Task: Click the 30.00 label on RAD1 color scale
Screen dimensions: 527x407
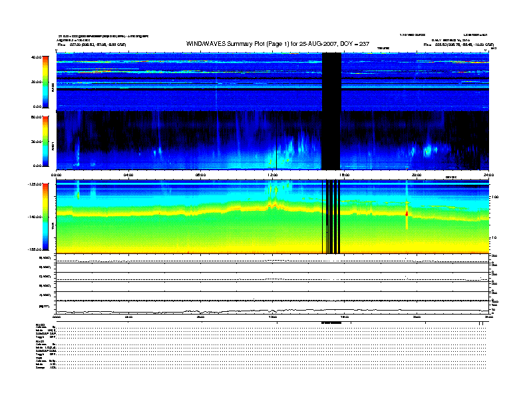Action: point(36,142)
